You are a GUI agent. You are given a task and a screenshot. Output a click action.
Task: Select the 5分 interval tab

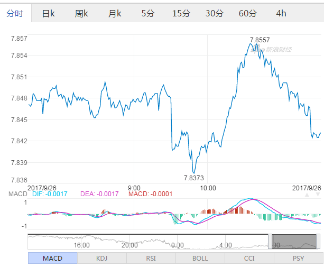[148, 14]
